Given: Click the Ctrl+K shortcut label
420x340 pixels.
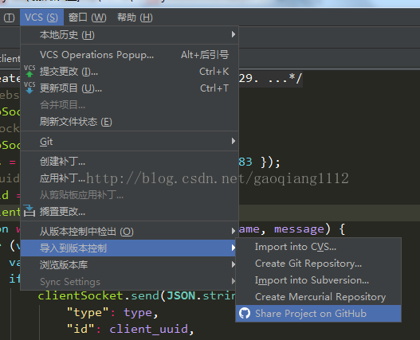Looking at the screenshot, I should (214, 72).
